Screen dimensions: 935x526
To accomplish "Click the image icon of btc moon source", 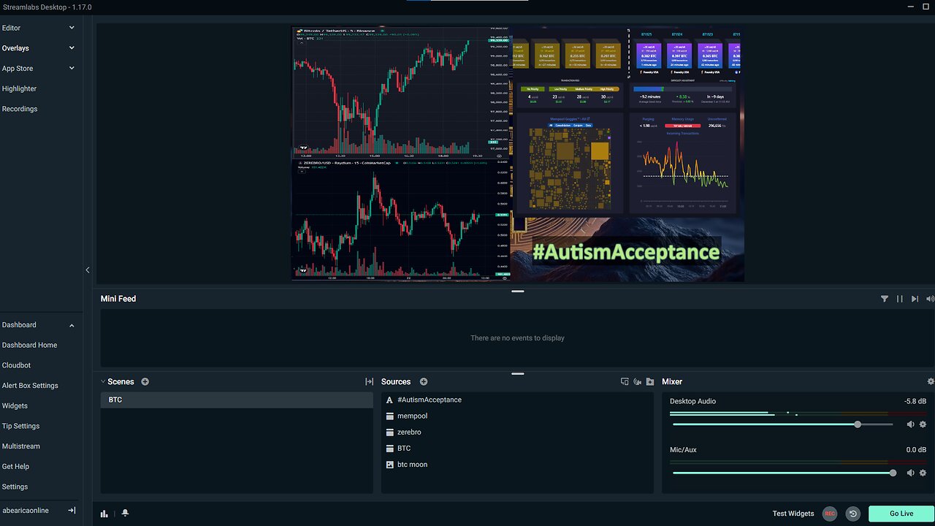I will point(390,464).
